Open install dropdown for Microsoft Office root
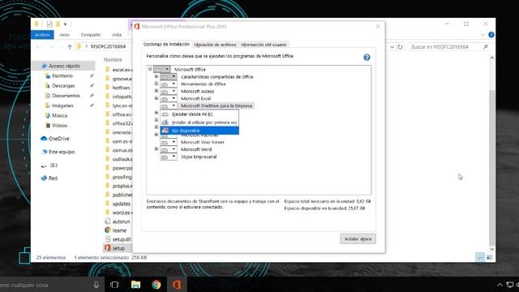 (162, 69)
